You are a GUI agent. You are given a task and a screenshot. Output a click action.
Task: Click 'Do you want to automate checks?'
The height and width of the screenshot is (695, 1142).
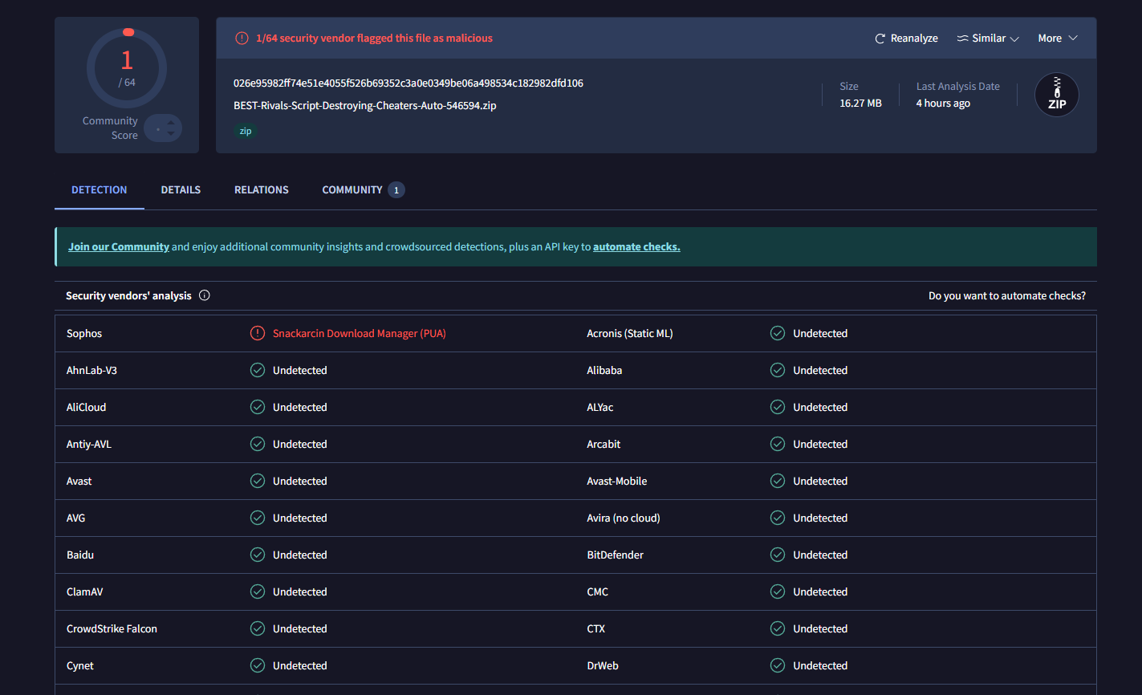point(1007,296)
